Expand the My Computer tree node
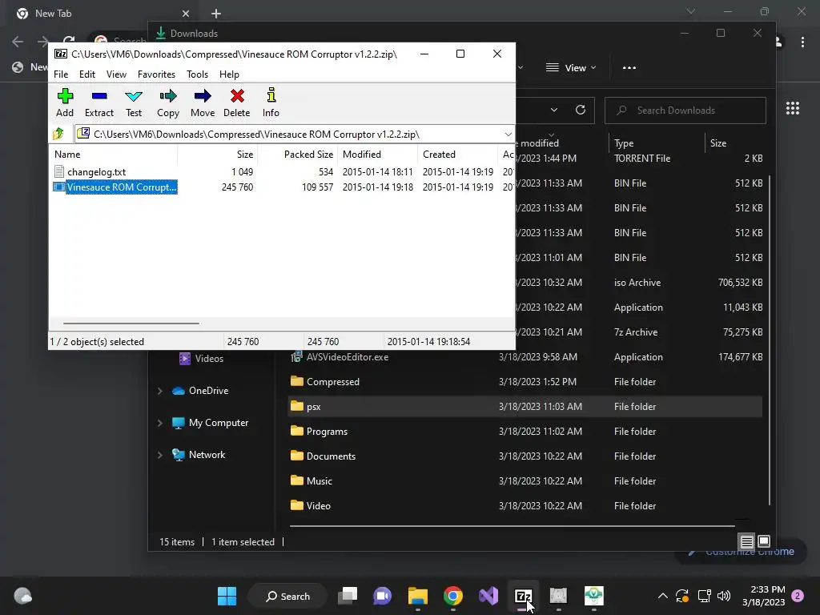 click(x=160, y=423)
